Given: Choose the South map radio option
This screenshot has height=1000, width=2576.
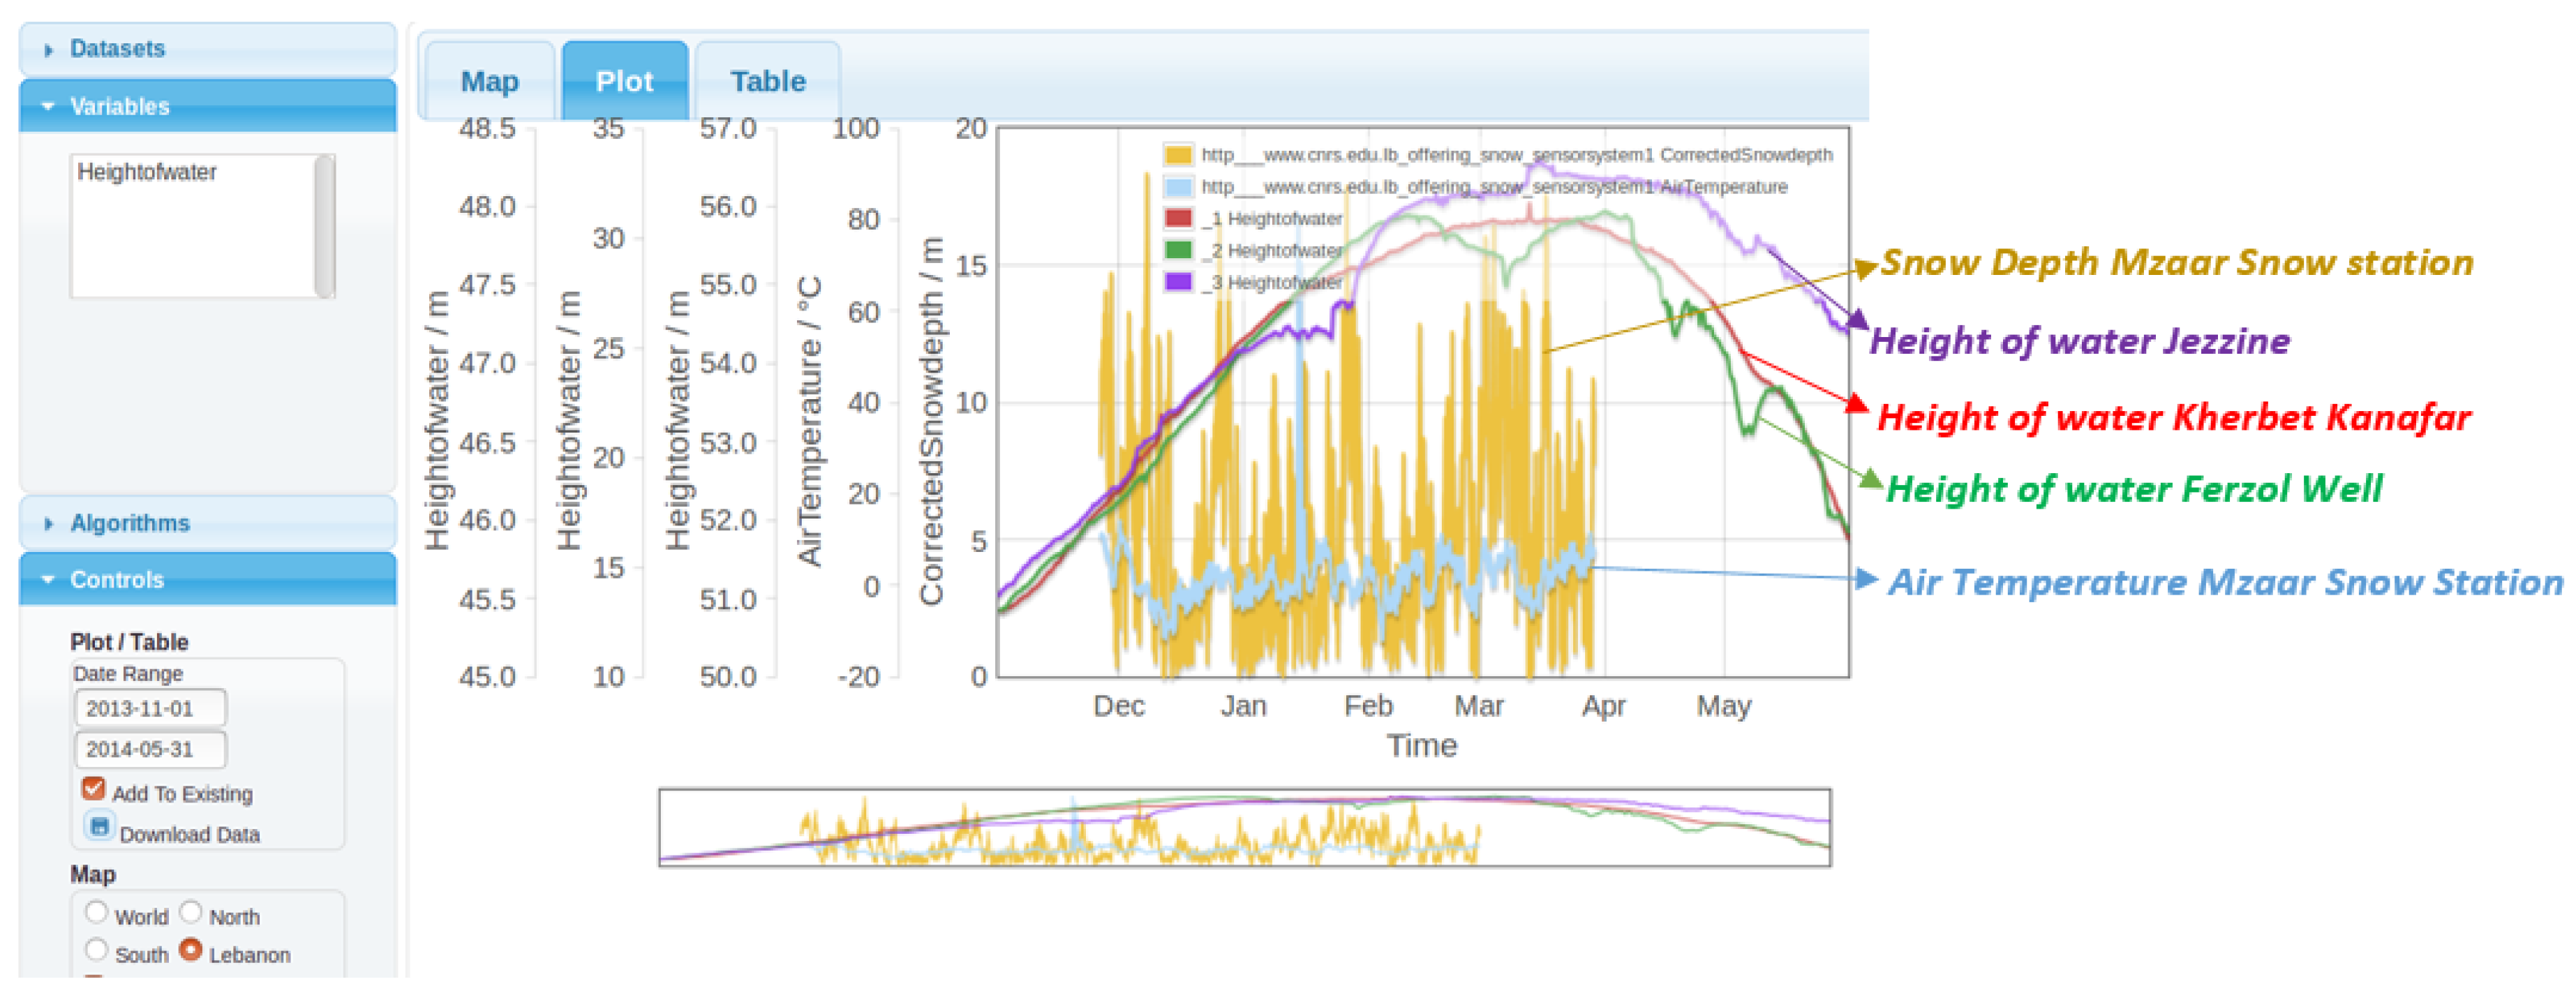Looking at the screenshot, I should (x=96, y=950).
